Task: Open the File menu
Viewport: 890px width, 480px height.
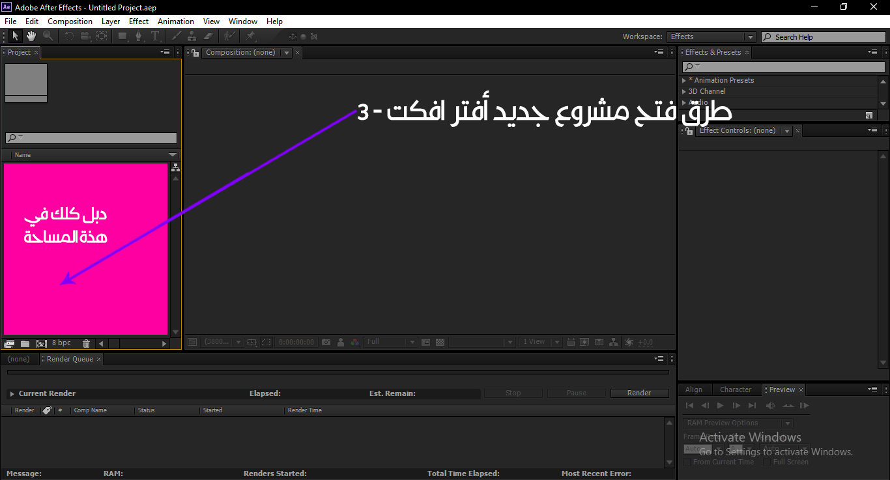Action: point(10,21)
